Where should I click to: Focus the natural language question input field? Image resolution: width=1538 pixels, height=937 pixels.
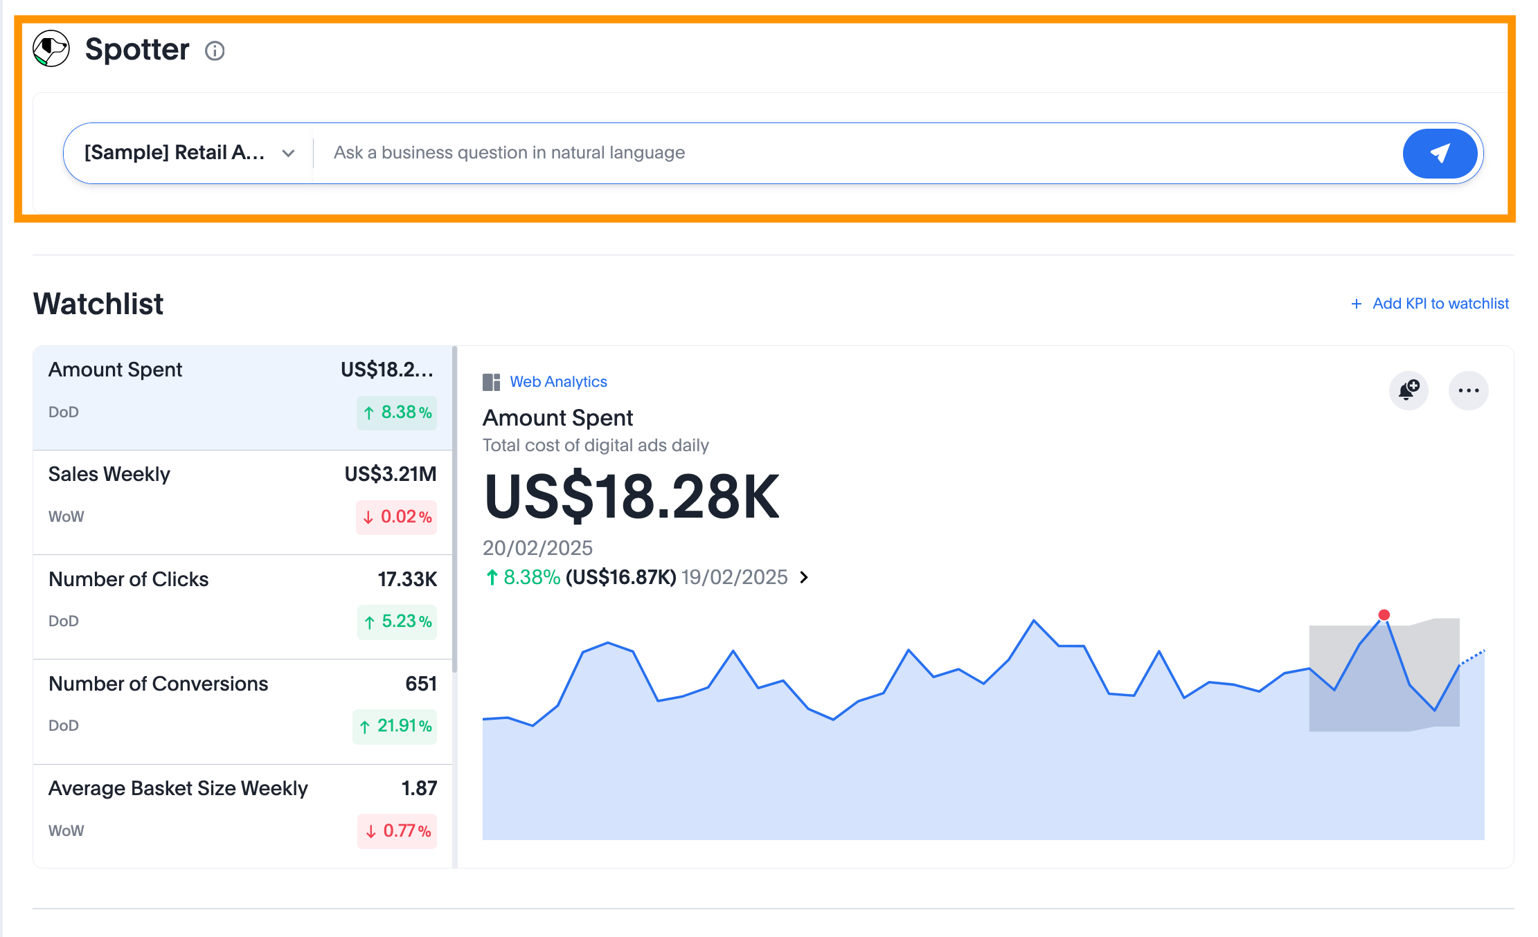(x=859, y=153)
